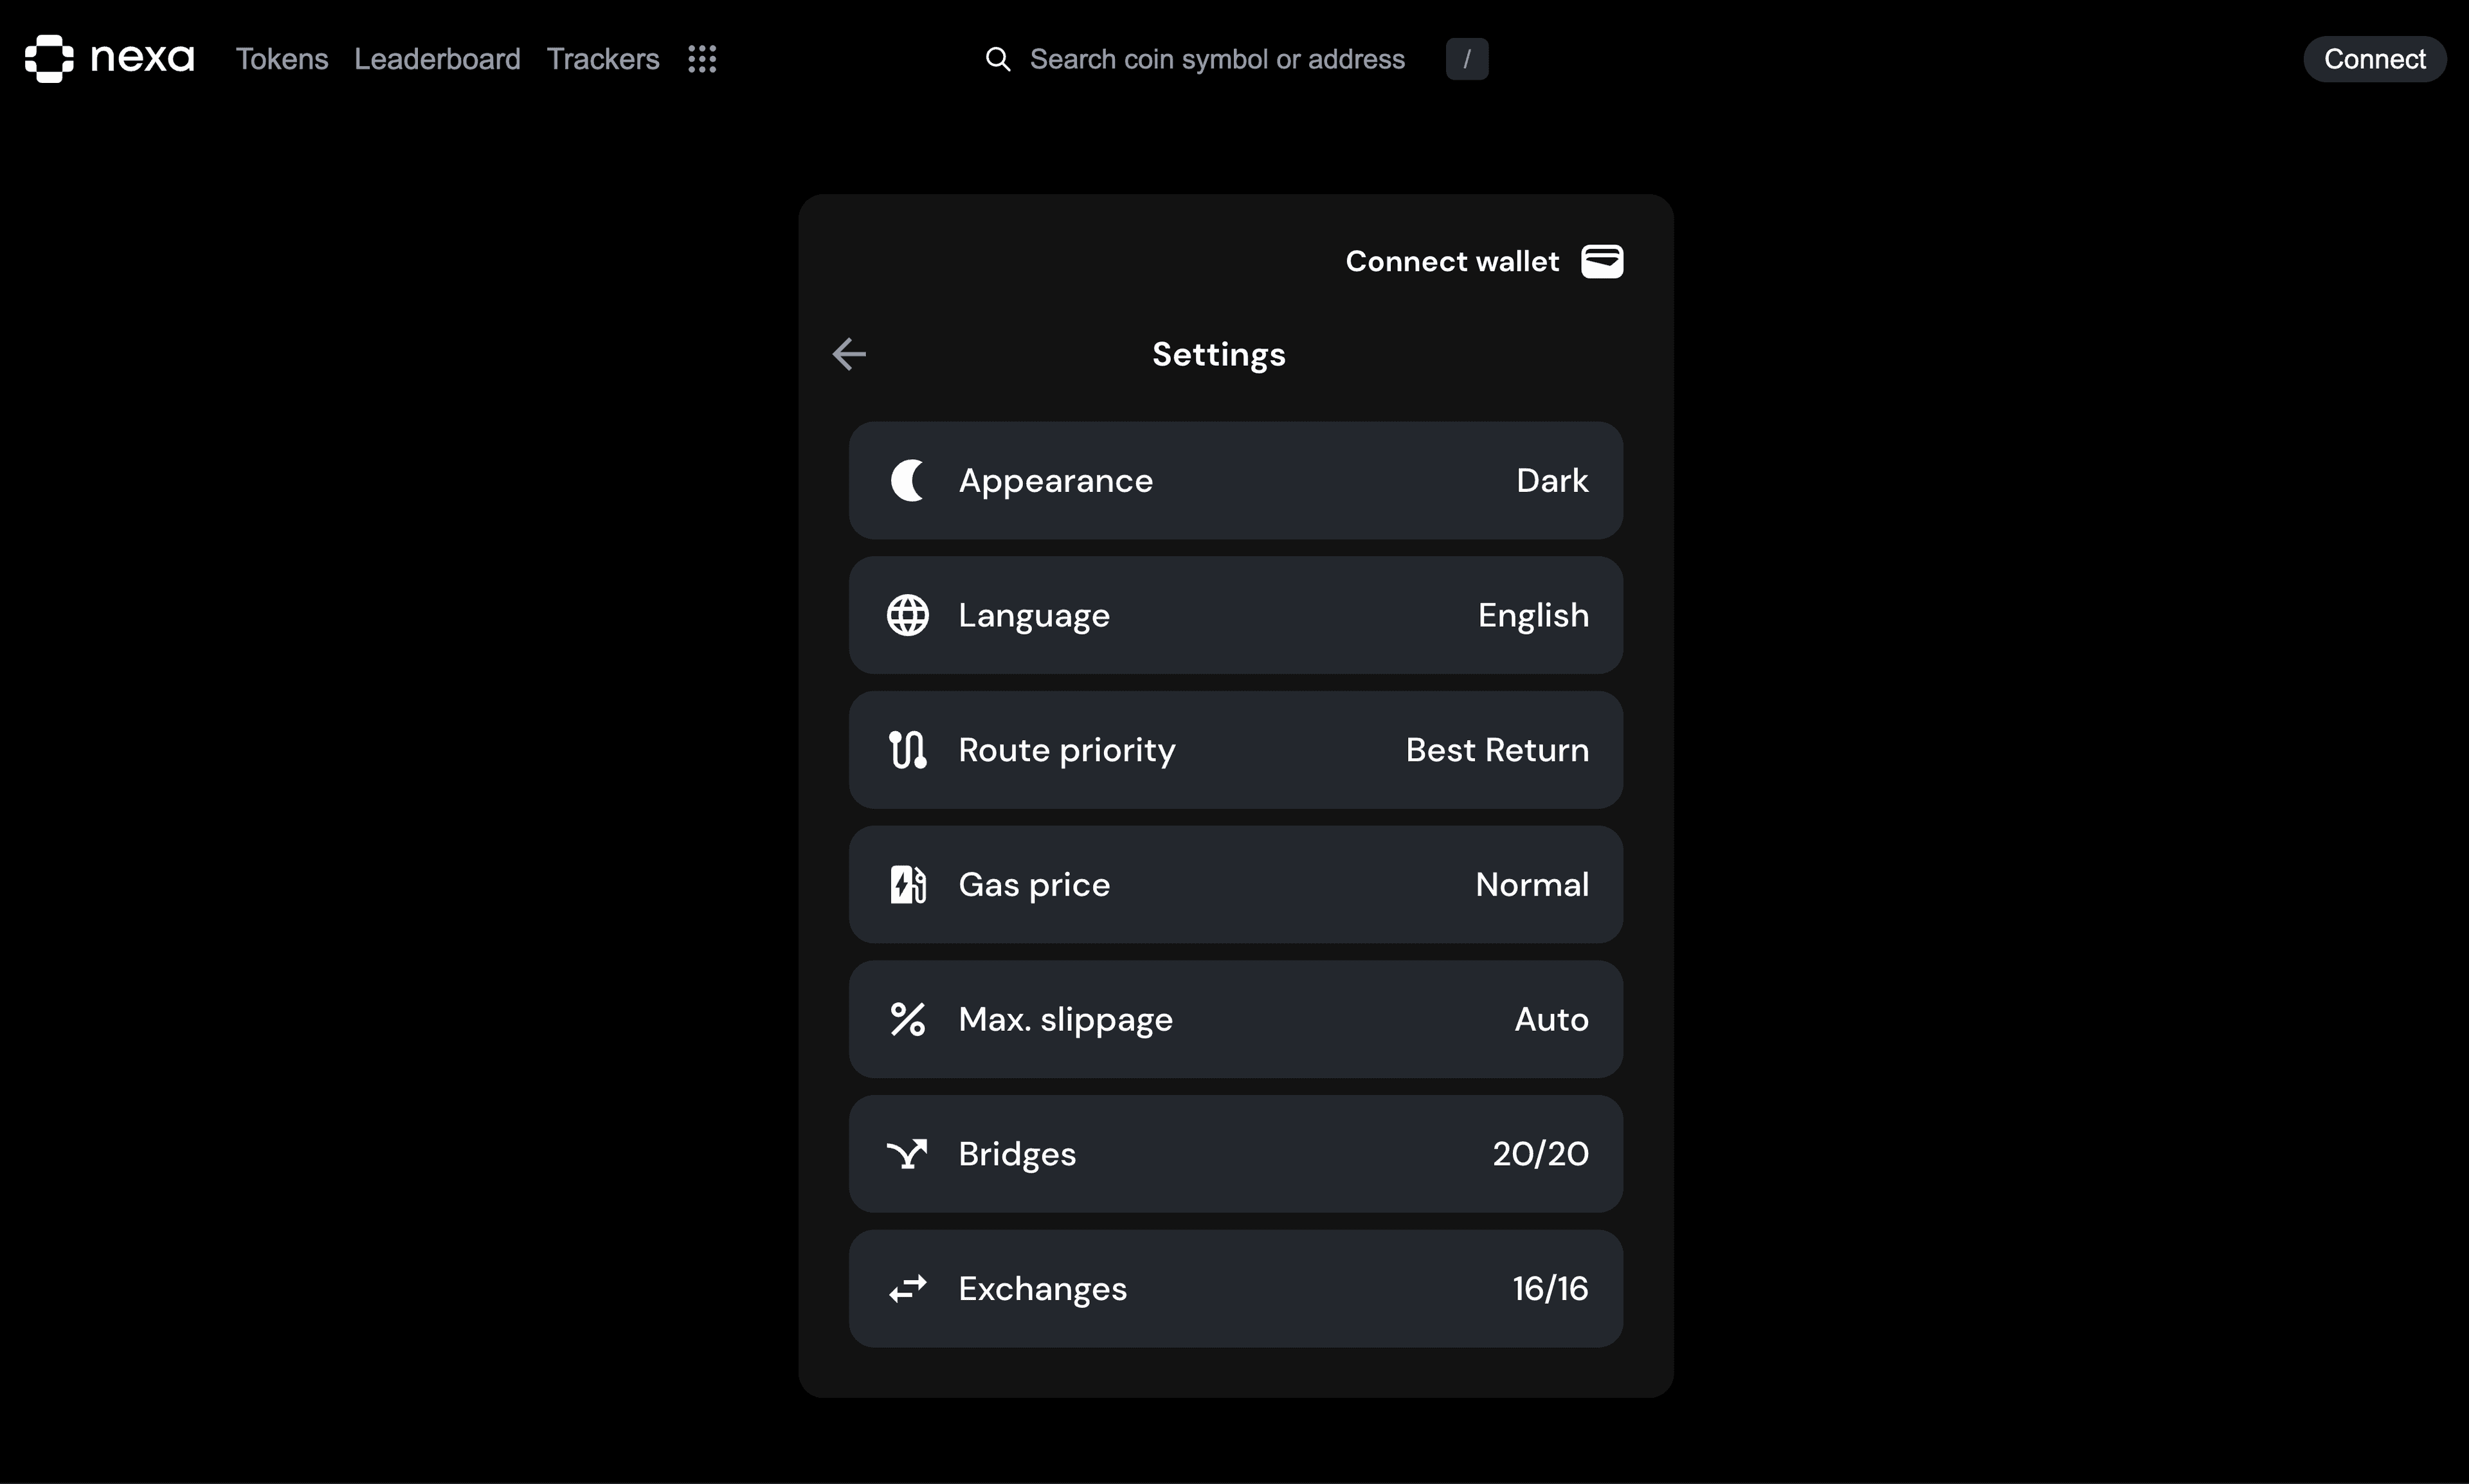Click the Route priority path icon

pyautogui.click(x=908, y=750)
